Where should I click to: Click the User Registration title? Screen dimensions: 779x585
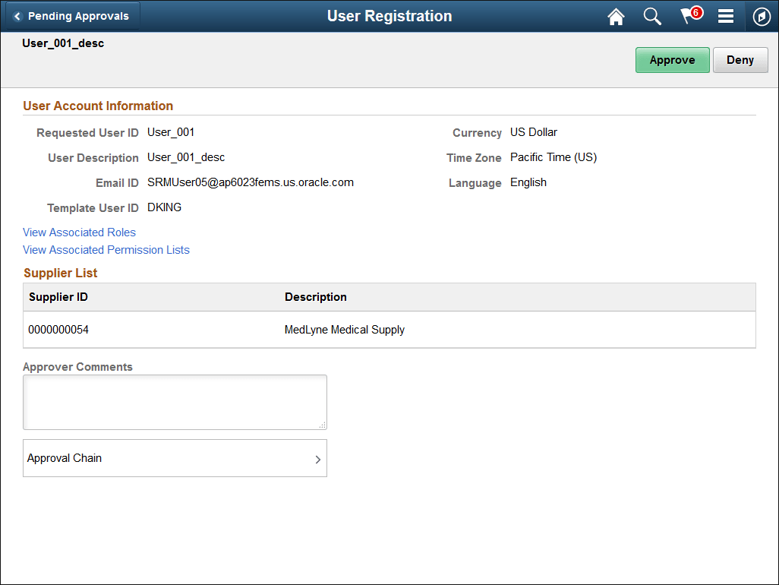[389, 15]
